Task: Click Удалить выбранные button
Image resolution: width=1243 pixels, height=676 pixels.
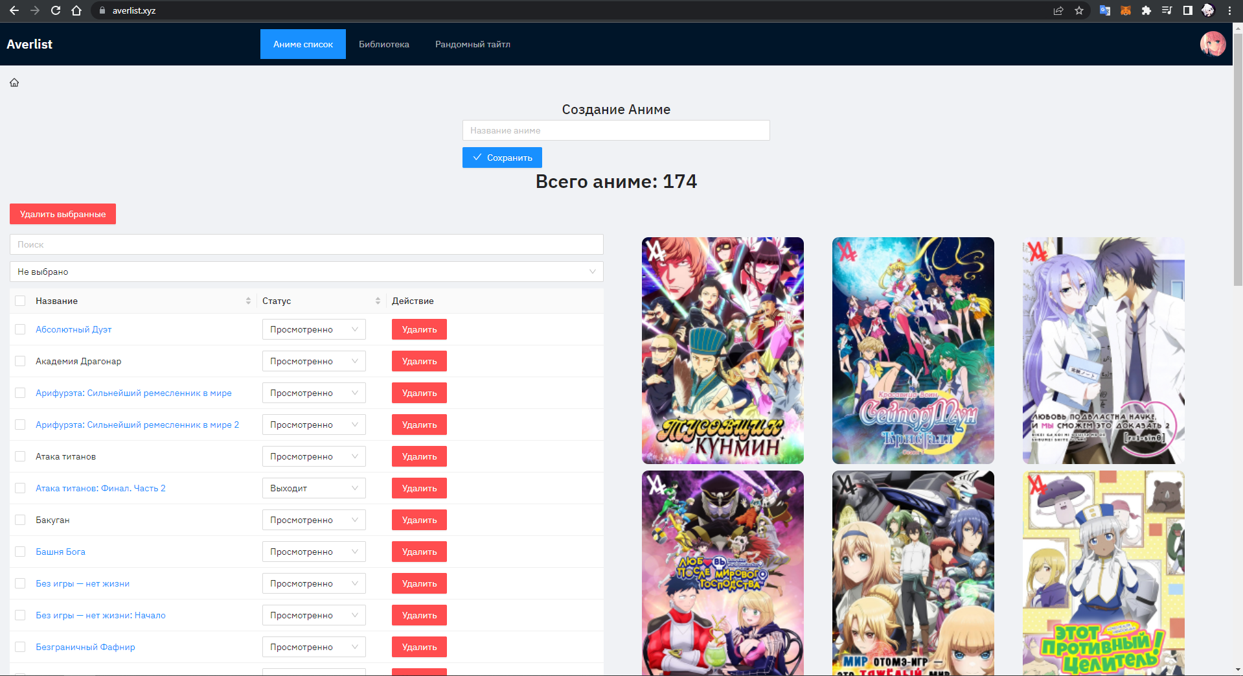Action: coord(63,214)
